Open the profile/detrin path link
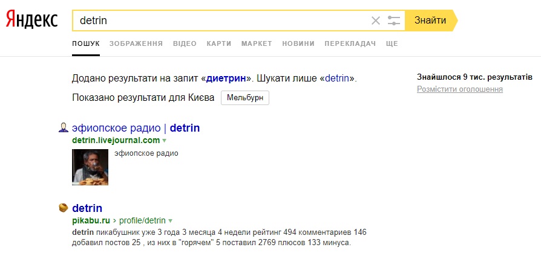Image resolution: width=541 pixels, height=256 pixels. (x=142, y=220)
